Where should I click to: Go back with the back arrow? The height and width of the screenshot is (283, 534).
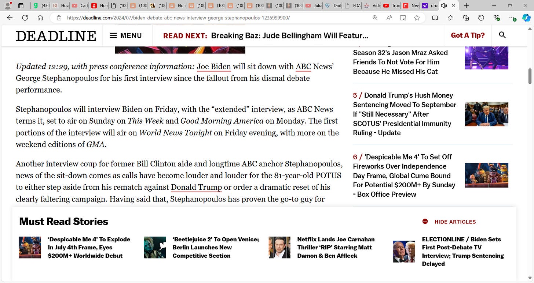[10, 18]
